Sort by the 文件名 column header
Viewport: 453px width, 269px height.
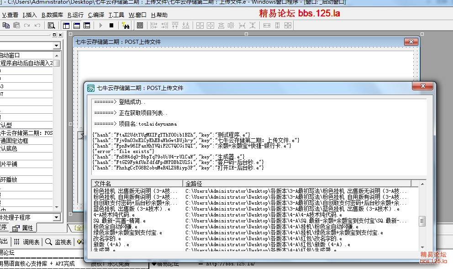coord(137,184)
